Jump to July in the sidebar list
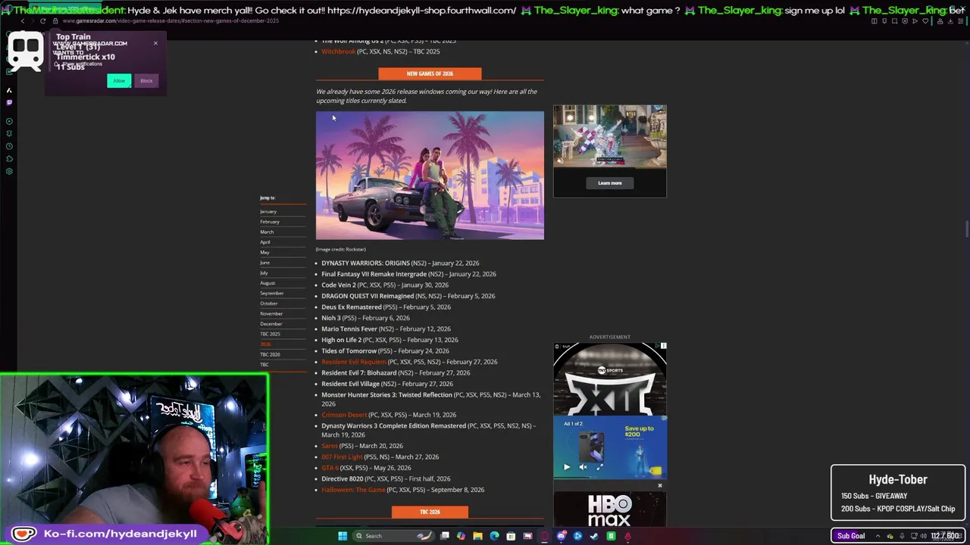 click(x=264, y=272)
